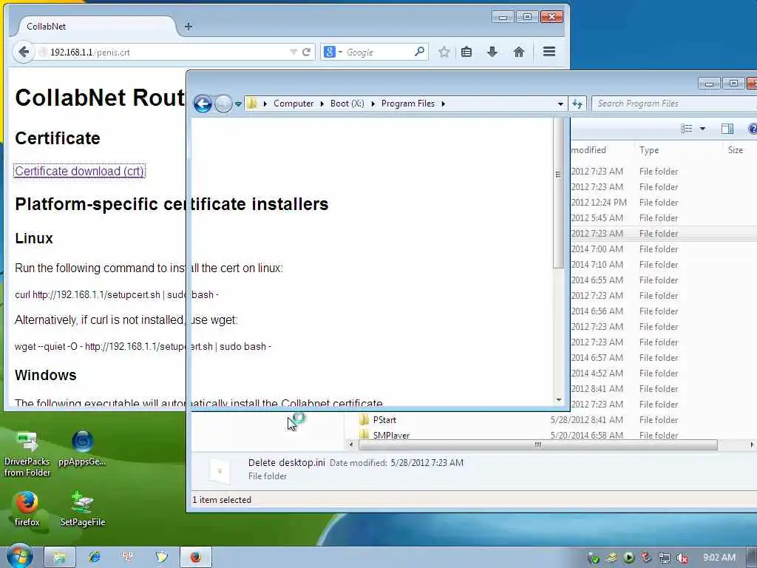This screenshot has height=568, width=757.
Task: Click the Explorer horizontal scrollbar
Action: pyautogui.click(x=537, y=444)
